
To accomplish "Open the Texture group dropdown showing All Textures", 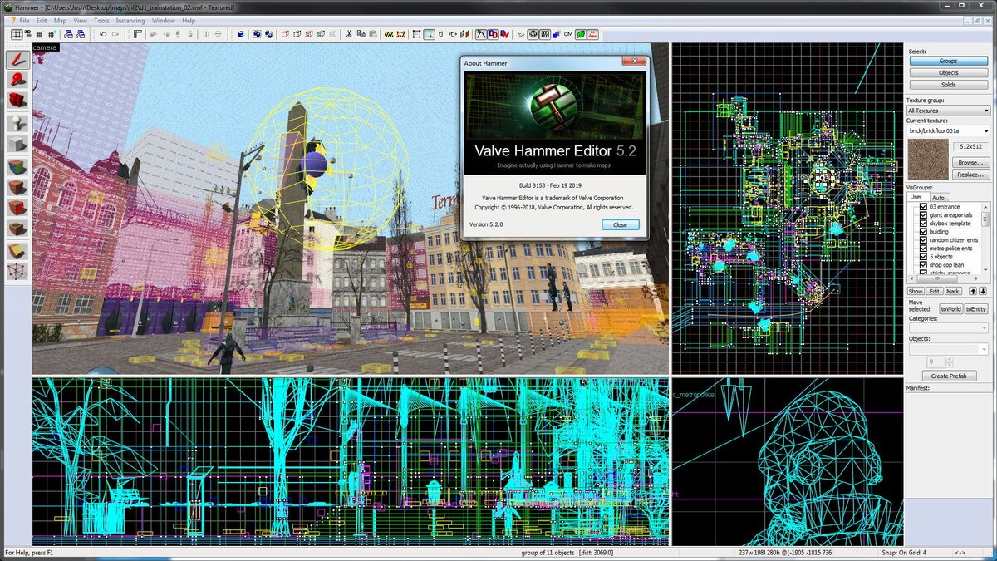I will pyautogui.click(x=985, y=111).
